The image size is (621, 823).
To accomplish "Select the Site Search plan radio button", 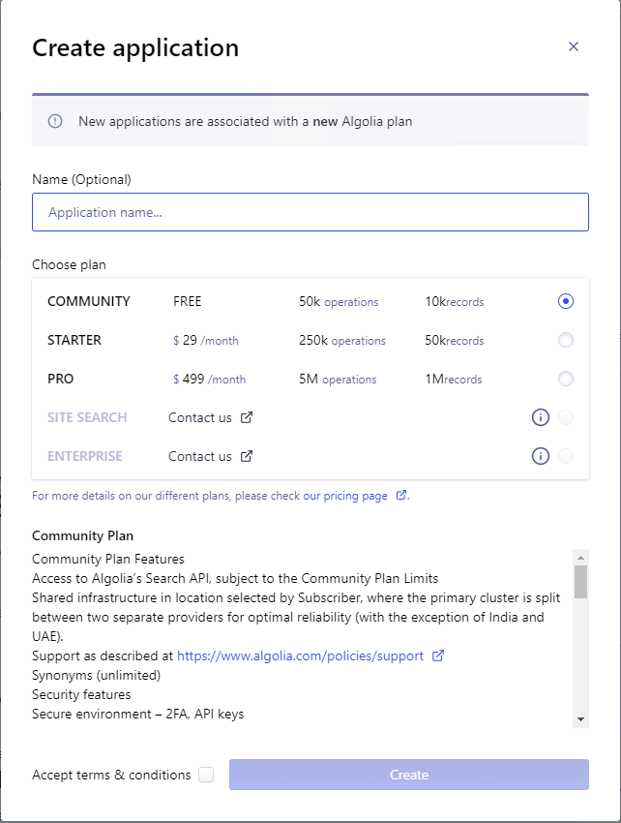I will (x=566, y=417).
